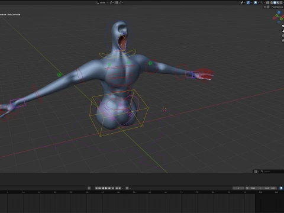The height and width of the screenshot is (213, 284).
Task: Toggle snapping in the viewport header
Action: pos(117,2)
